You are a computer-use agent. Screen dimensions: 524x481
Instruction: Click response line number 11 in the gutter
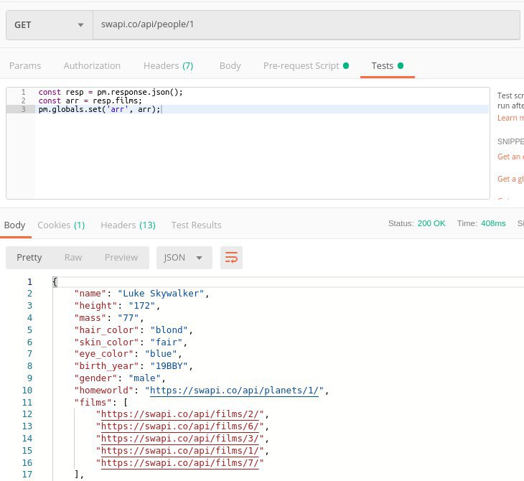[x=27, y=403]
